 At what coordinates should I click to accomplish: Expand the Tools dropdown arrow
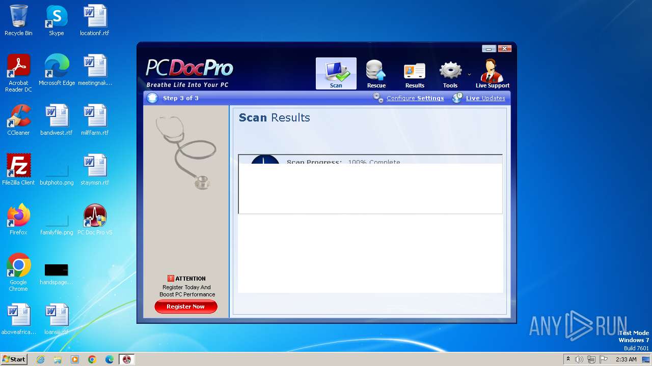(x=469, y=75)
